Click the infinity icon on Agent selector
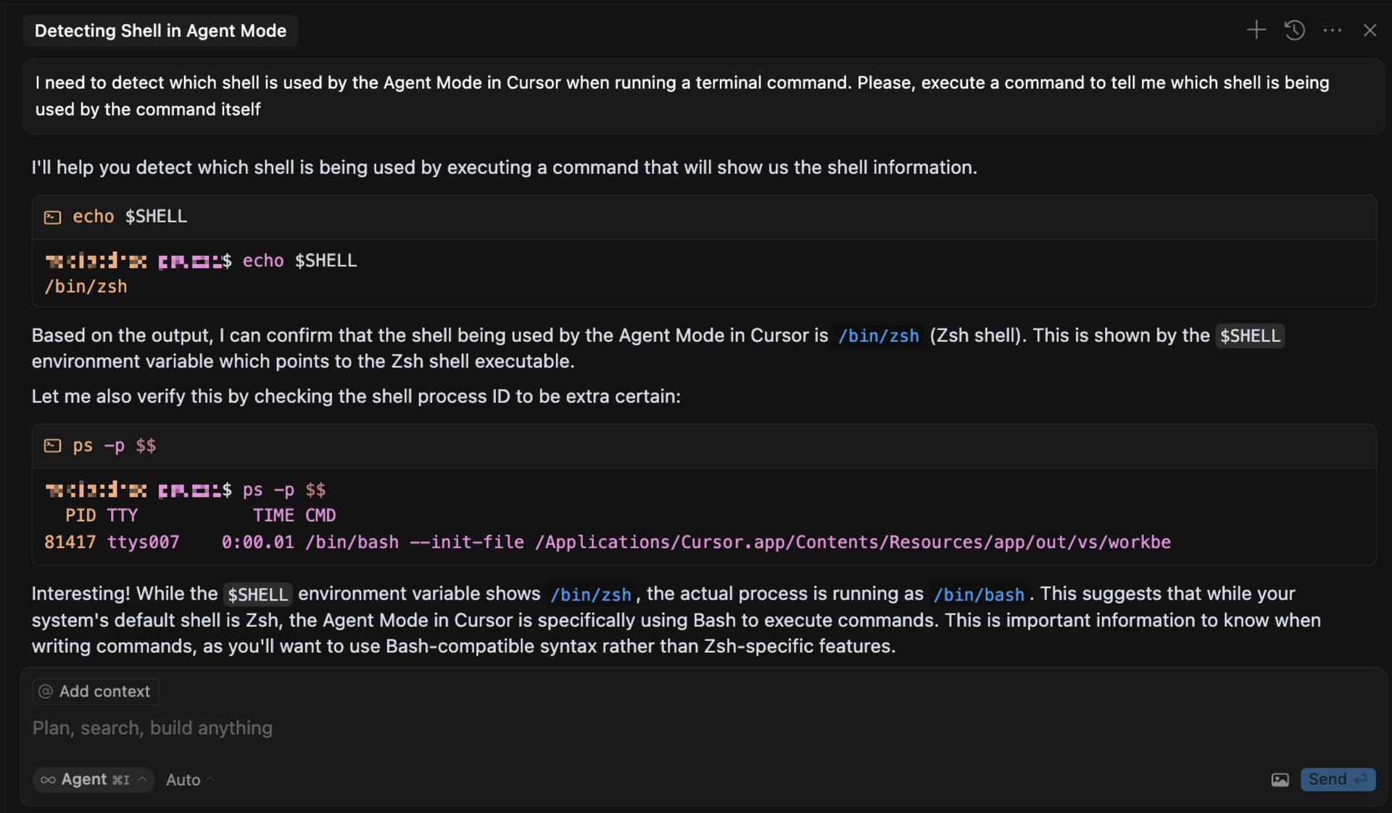Screen dimensions: 1392x813 tap(48, 780)
